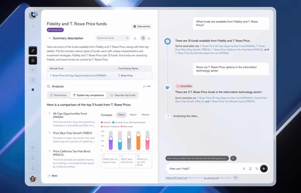Click the app logo in the sidebar
Image resolution: width=301 pixels, height=193 pixels.
[x=33, y=15]
